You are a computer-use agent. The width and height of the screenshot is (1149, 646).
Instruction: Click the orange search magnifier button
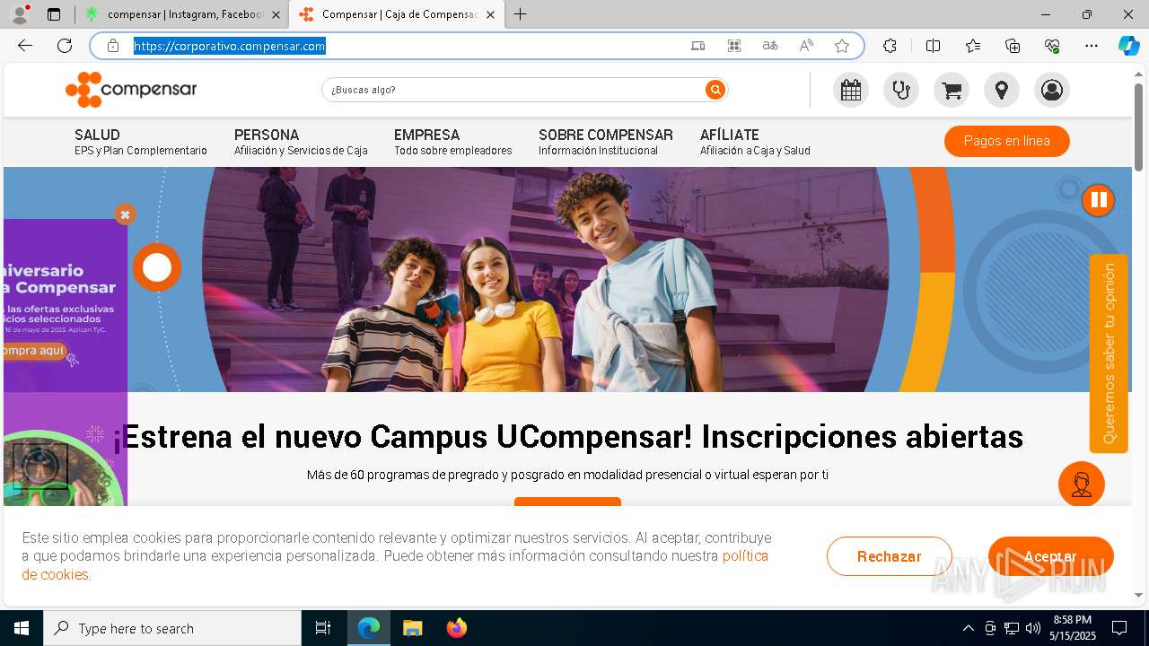point(715,90)
